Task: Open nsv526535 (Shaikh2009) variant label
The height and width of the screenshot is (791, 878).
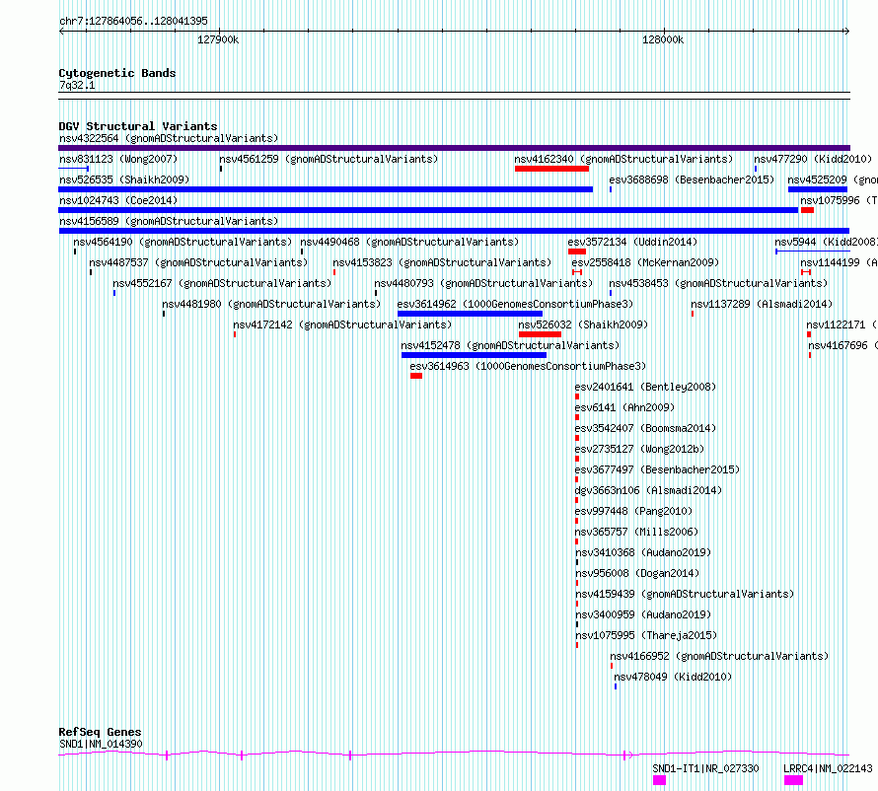Action: (x=124, y=180)
